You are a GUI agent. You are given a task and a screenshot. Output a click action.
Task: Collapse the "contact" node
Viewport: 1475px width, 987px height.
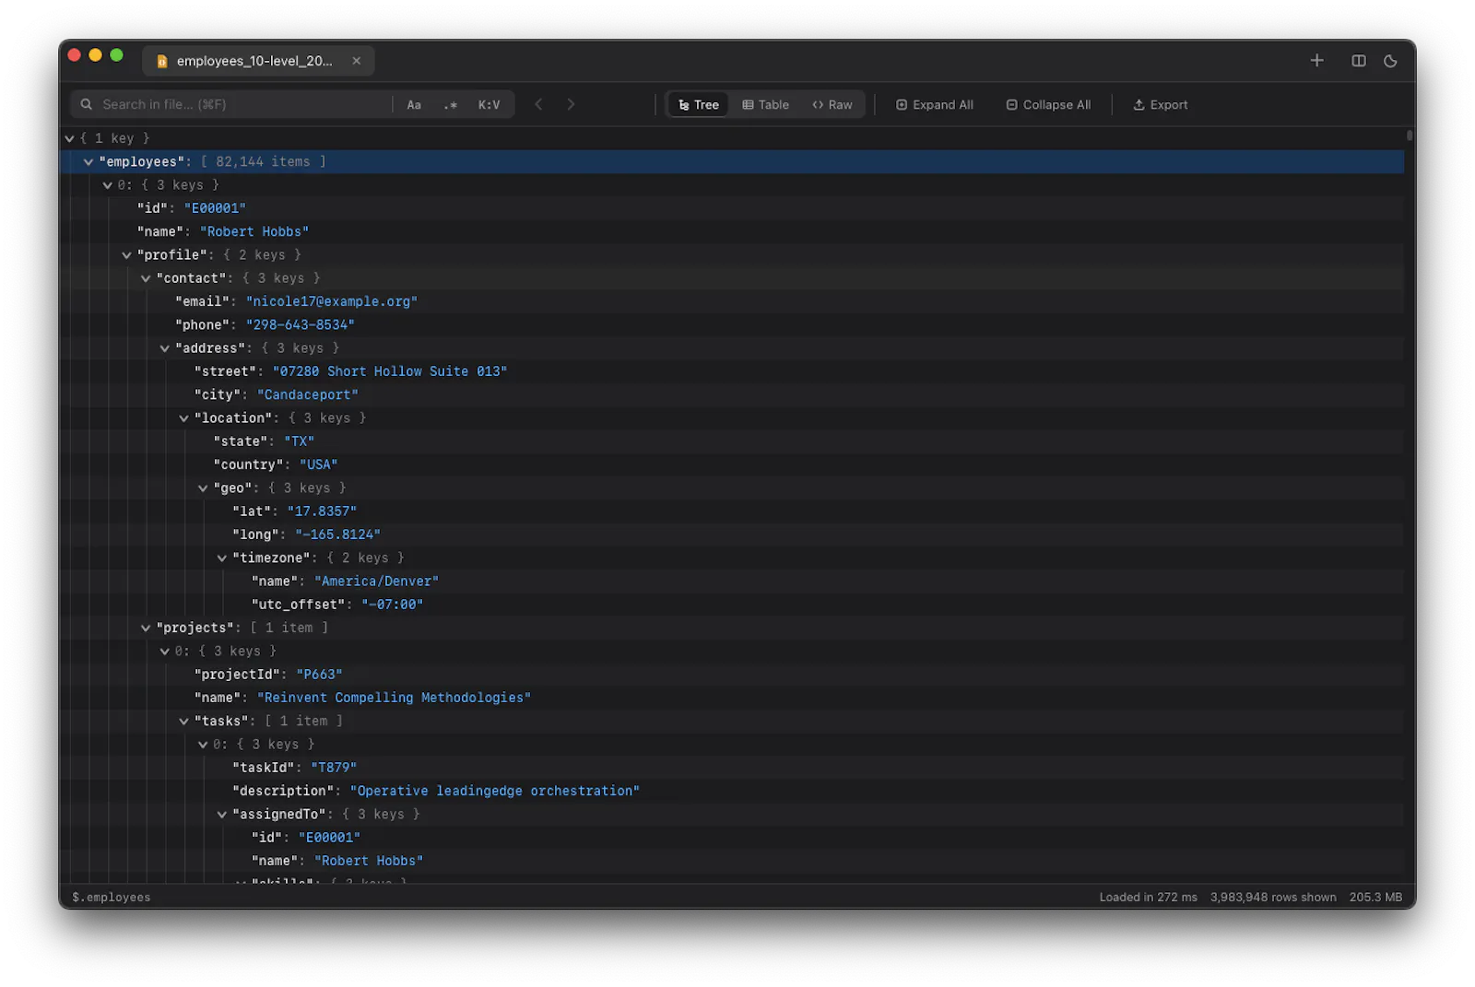pyautogui.click(x=146, y=278)
